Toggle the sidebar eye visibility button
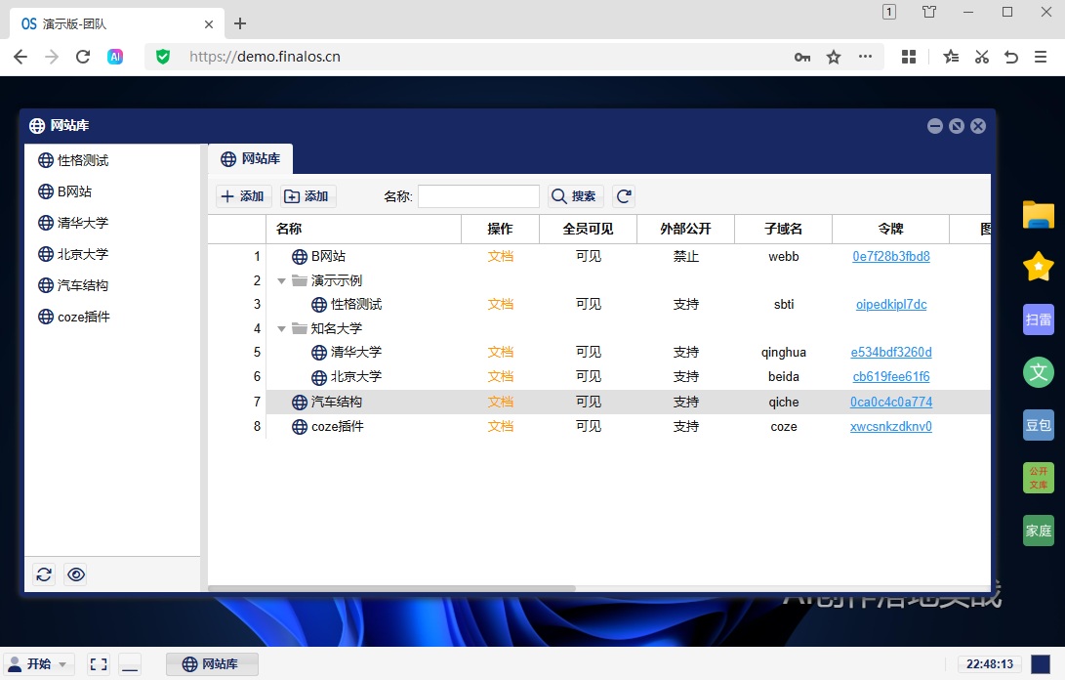Image resolution: width=1065 pixels, height=680 pixels. [x=76, y=574]
